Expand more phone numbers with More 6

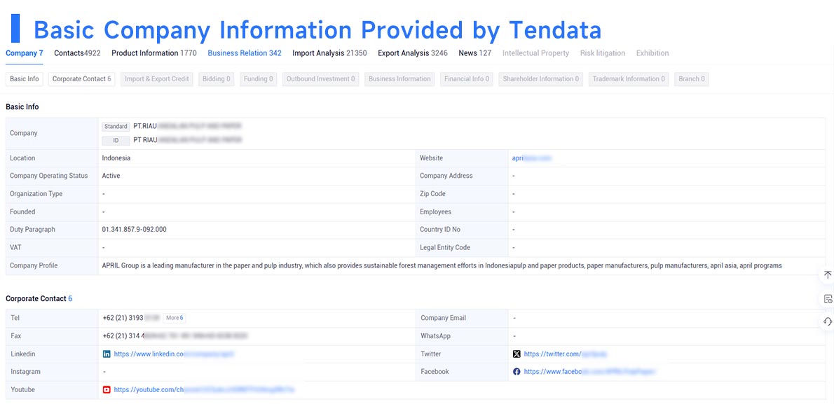[x=174, y=318]
